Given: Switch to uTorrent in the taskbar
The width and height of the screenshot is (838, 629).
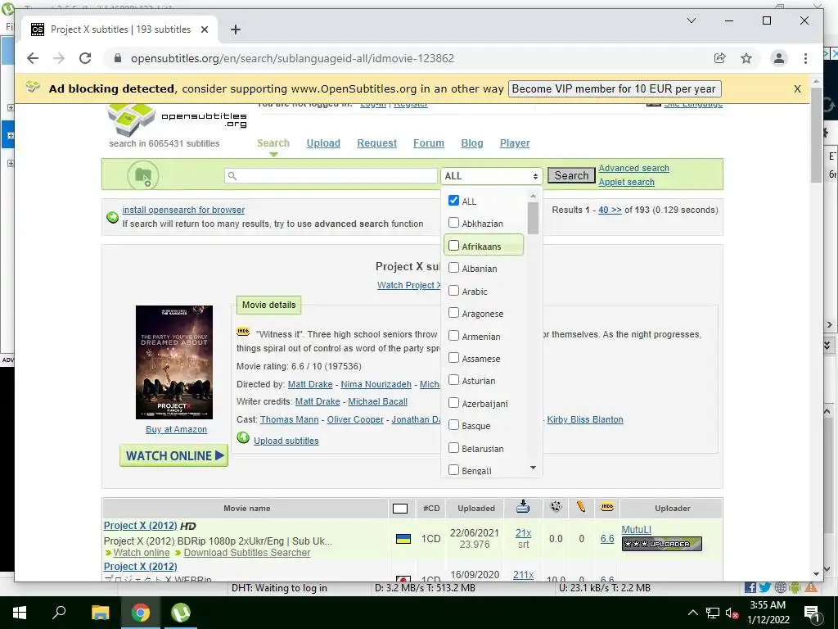Looking at the screenshot, I should click(x=181, y=613).
